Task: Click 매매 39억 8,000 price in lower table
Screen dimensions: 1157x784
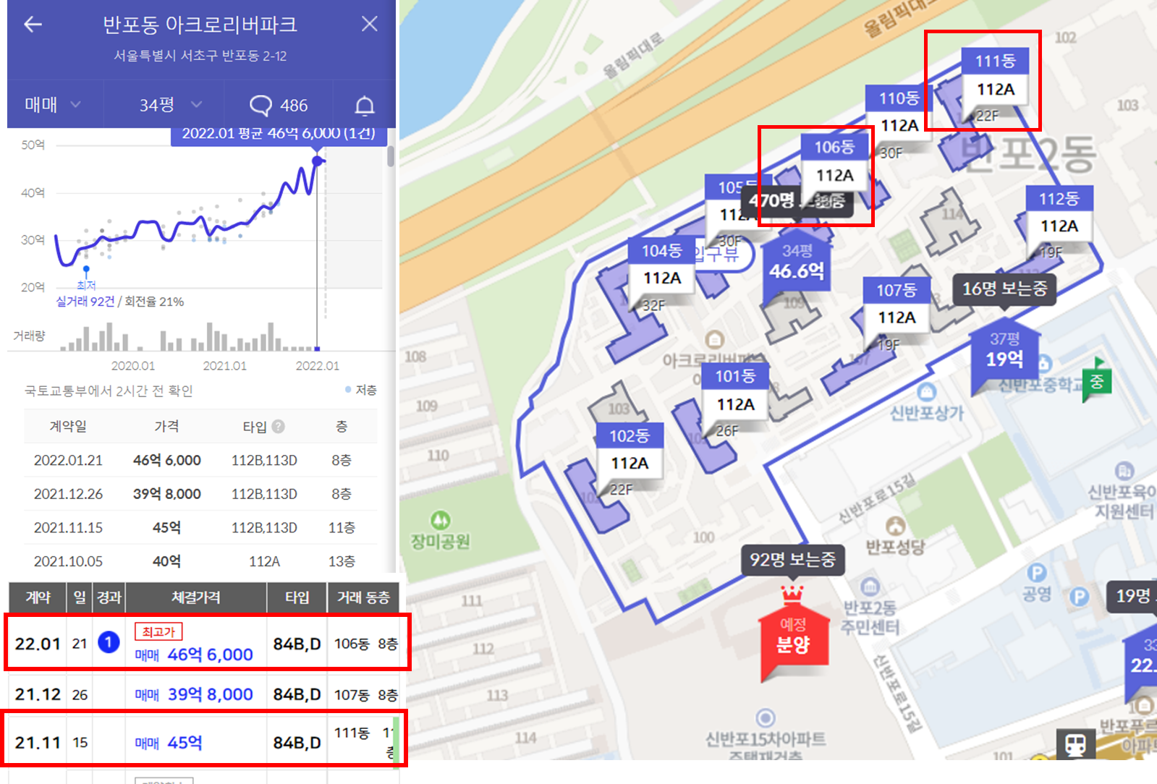Action: (194, 694)
